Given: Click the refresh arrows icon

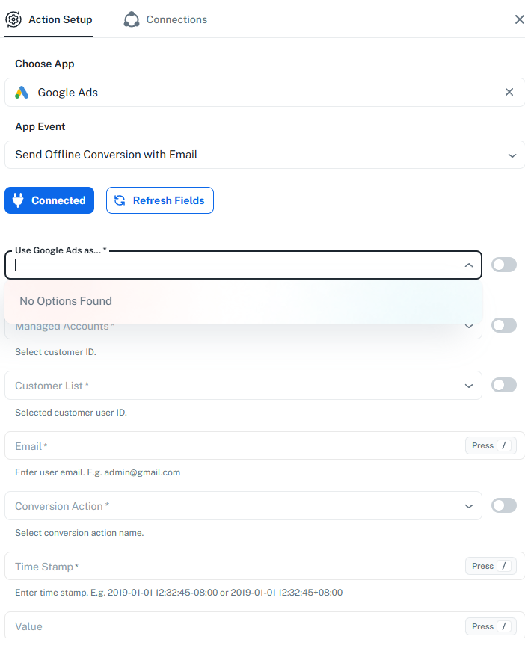Looking at the screenshot, I should 120,200.
